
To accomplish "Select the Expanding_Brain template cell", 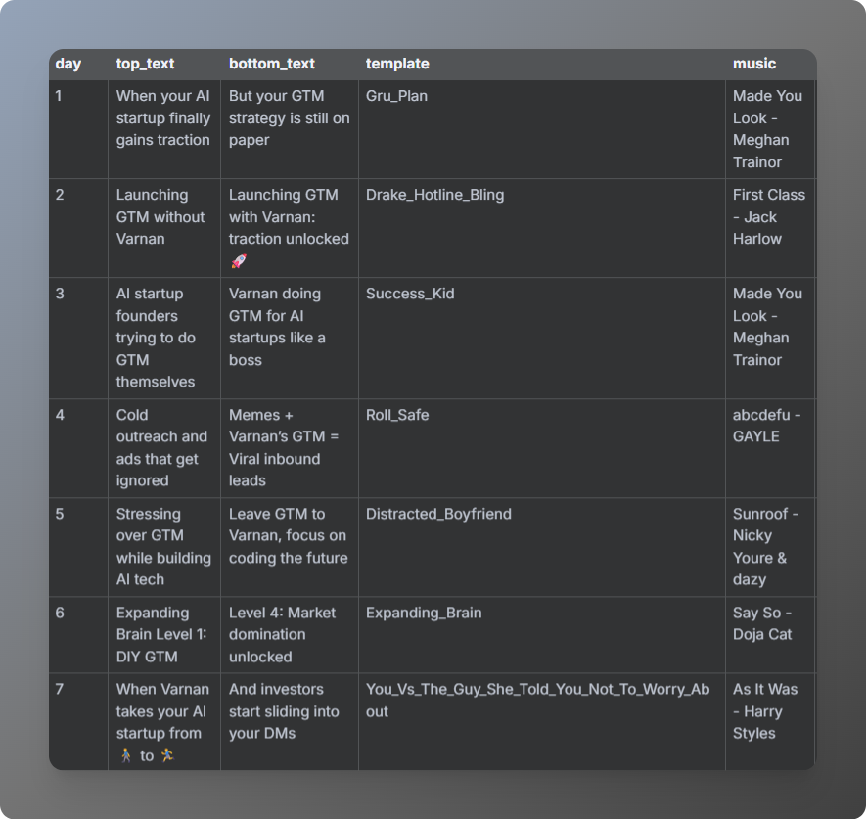I will pos(542,635).
